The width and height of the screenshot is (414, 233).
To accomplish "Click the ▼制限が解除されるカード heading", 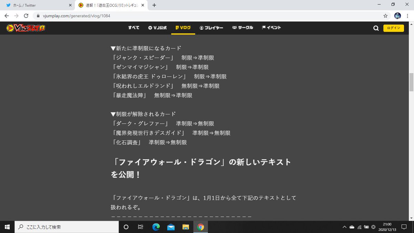I will coord(143,114).
